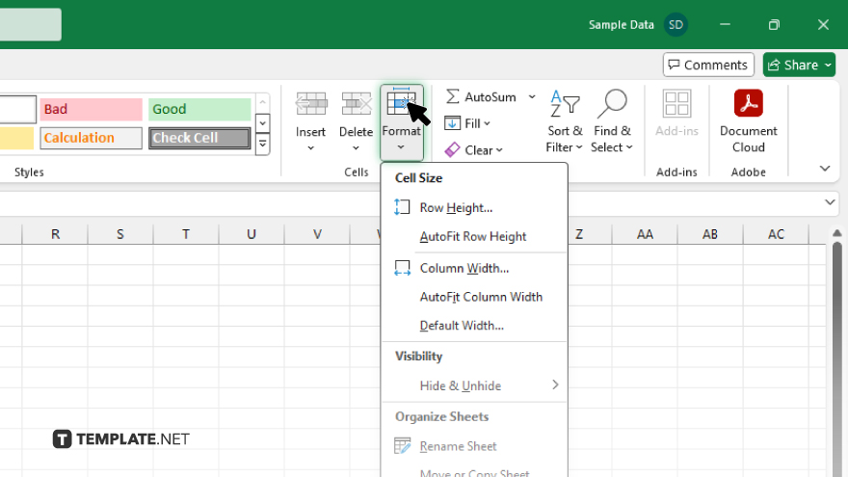Click the AutoSum sigma icon

[453, 97]
